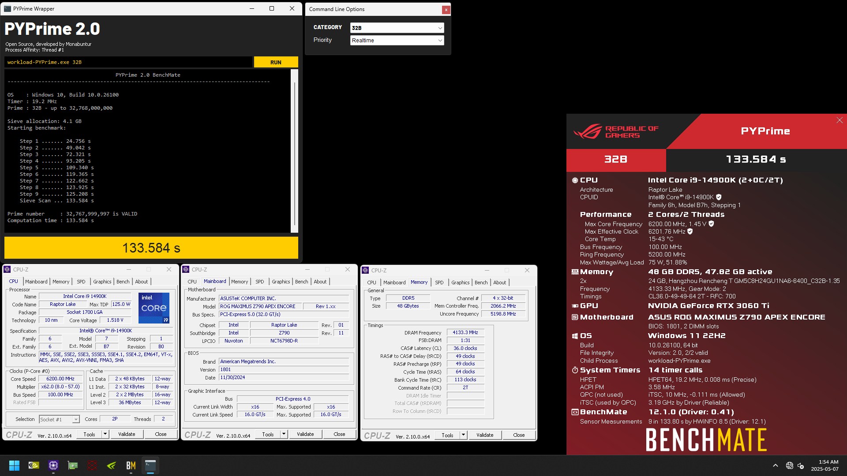Open Tools dropdown arrow in CPU-Z Memory window

coord(463,435)
